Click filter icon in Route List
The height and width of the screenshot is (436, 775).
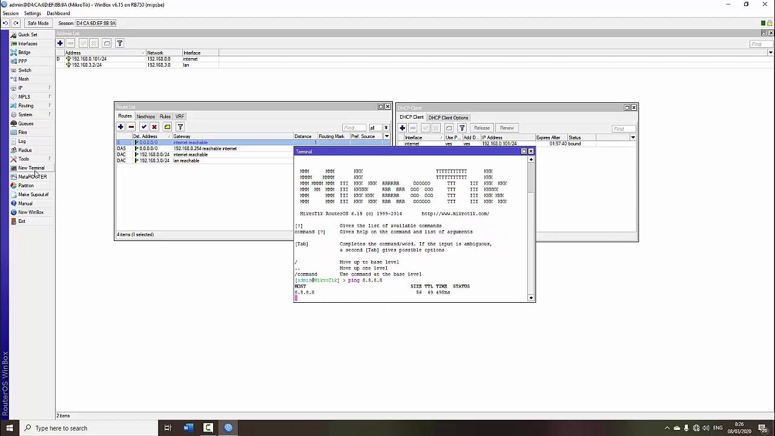coord(180,127)
